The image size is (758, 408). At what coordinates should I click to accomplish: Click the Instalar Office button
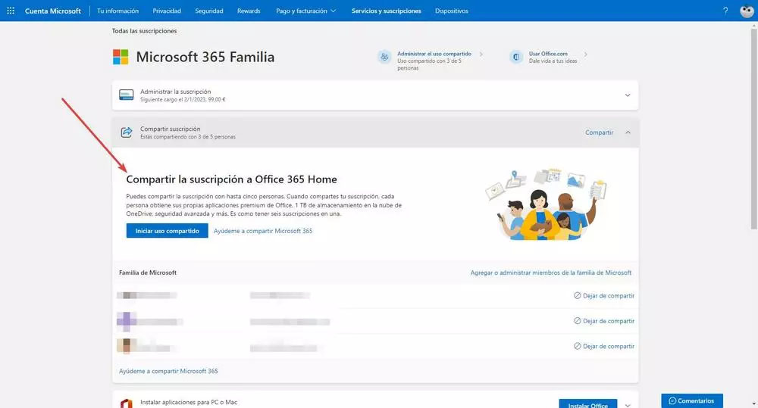click(x=588, y=403)
